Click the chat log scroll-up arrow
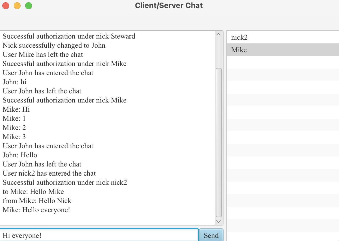 click(x=218, y=34)
